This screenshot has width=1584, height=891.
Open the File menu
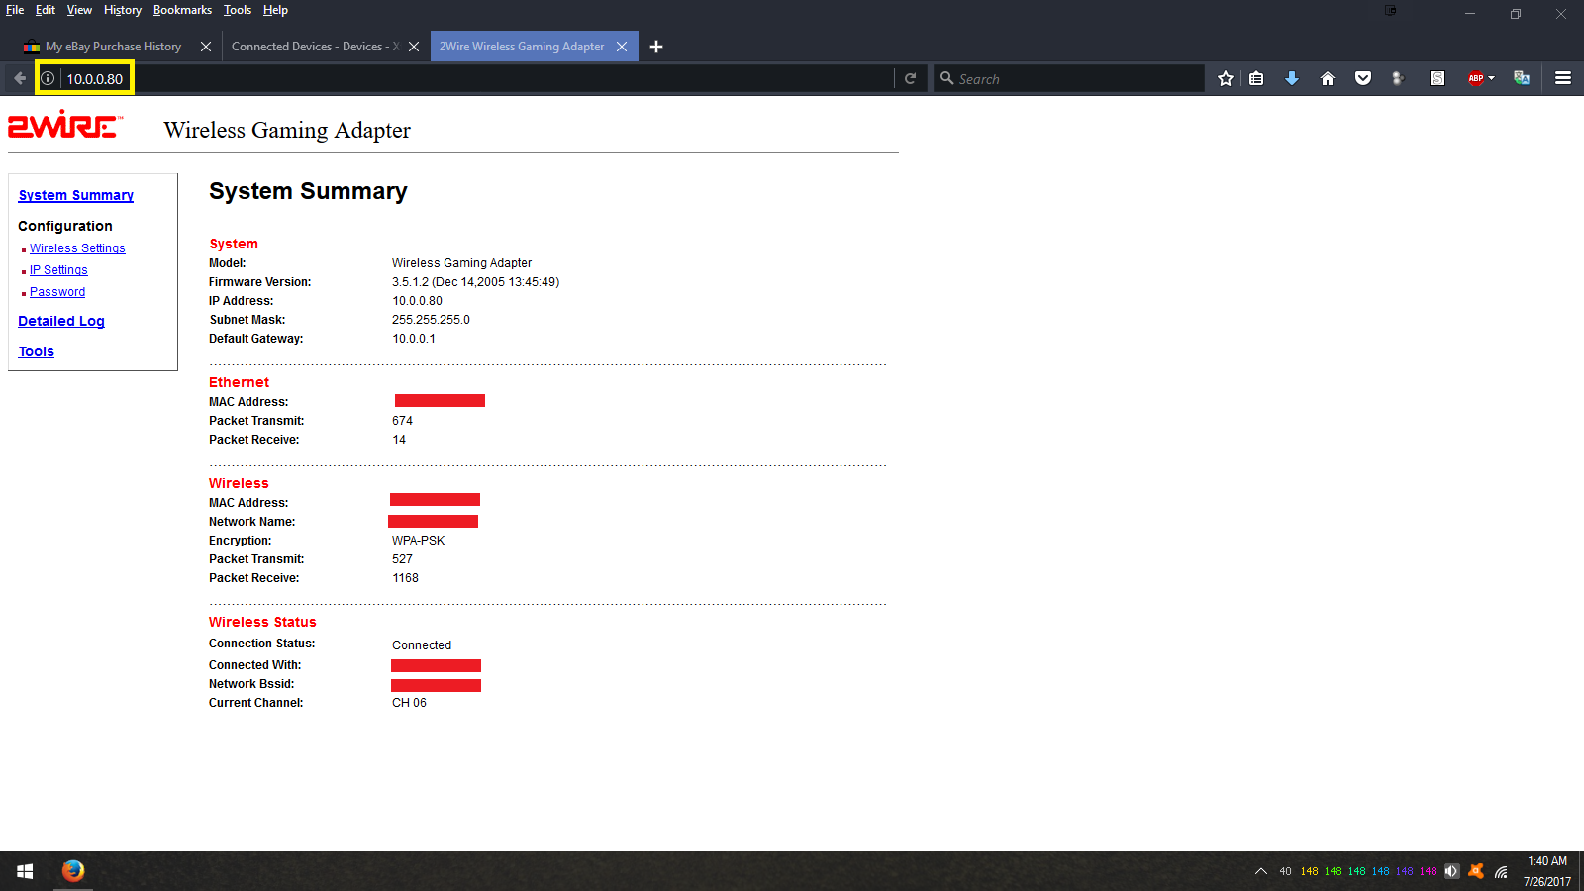point(15,10)
